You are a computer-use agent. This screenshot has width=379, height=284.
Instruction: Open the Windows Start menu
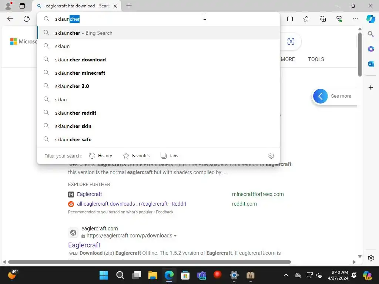pos(104,275)
